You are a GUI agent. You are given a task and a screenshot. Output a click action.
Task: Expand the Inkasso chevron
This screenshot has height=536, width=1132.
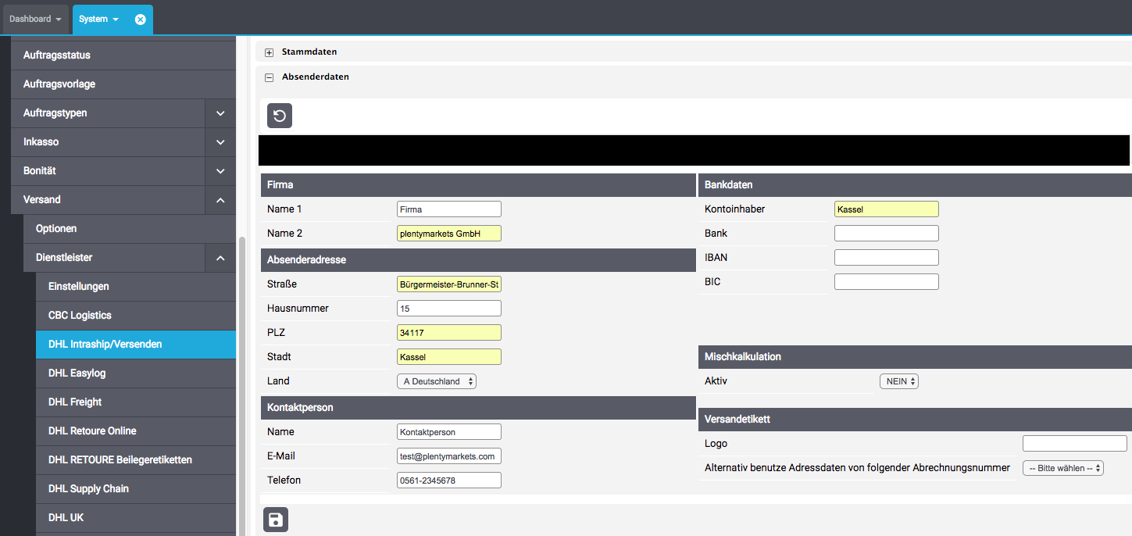pyautogui.click(x=220, y=142)
